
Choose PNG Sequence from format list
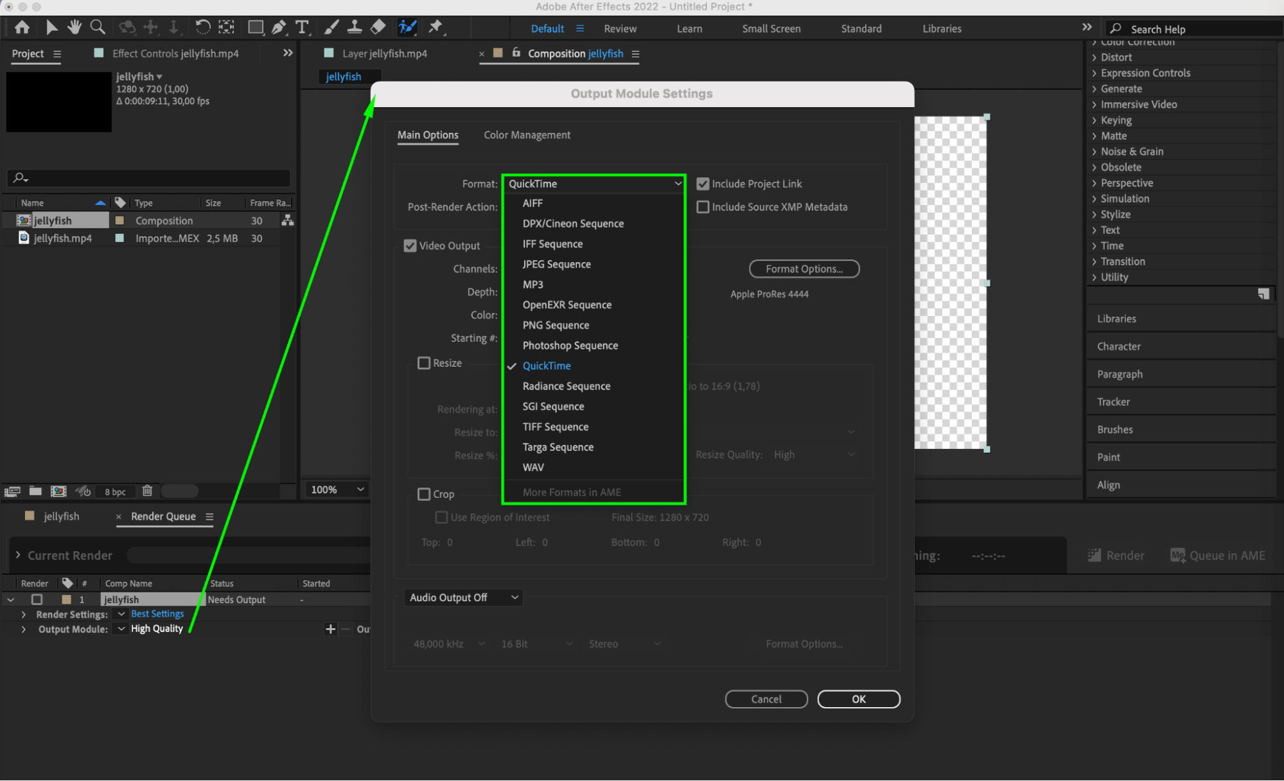coord(556,325)
